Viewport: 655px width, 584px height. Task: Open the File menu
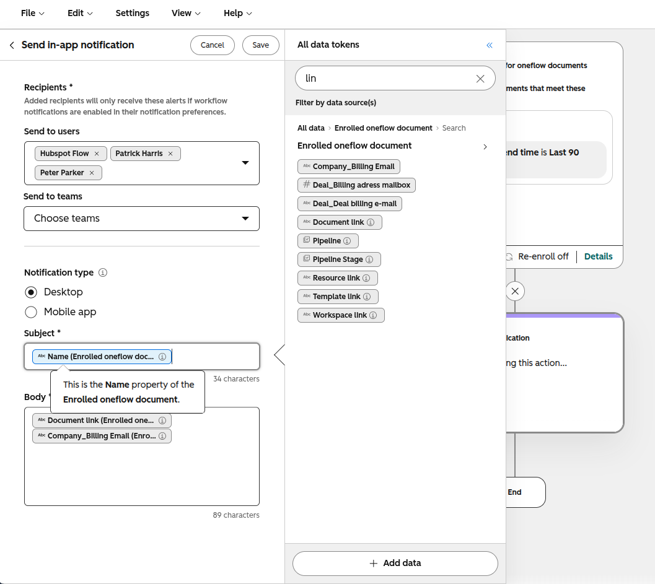[x=32, y=13]
